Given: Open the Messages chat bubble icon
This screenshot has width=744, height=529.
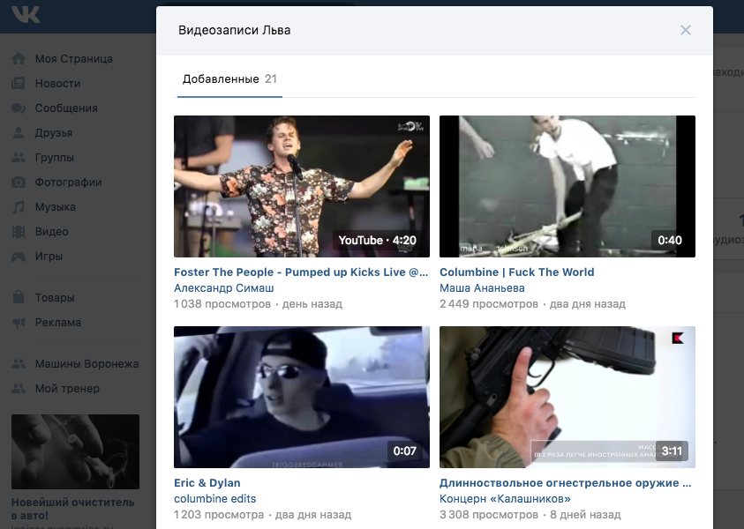Looking at the screenshot, I should [x=18, y=108].
